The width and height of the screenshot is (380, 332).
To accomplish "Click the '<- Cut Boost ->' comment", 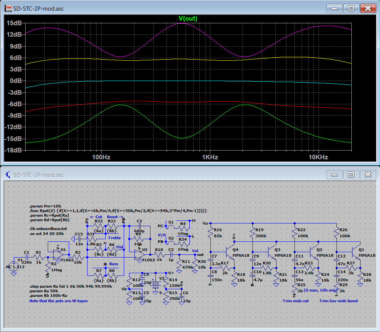I will [x=107, y=217].
